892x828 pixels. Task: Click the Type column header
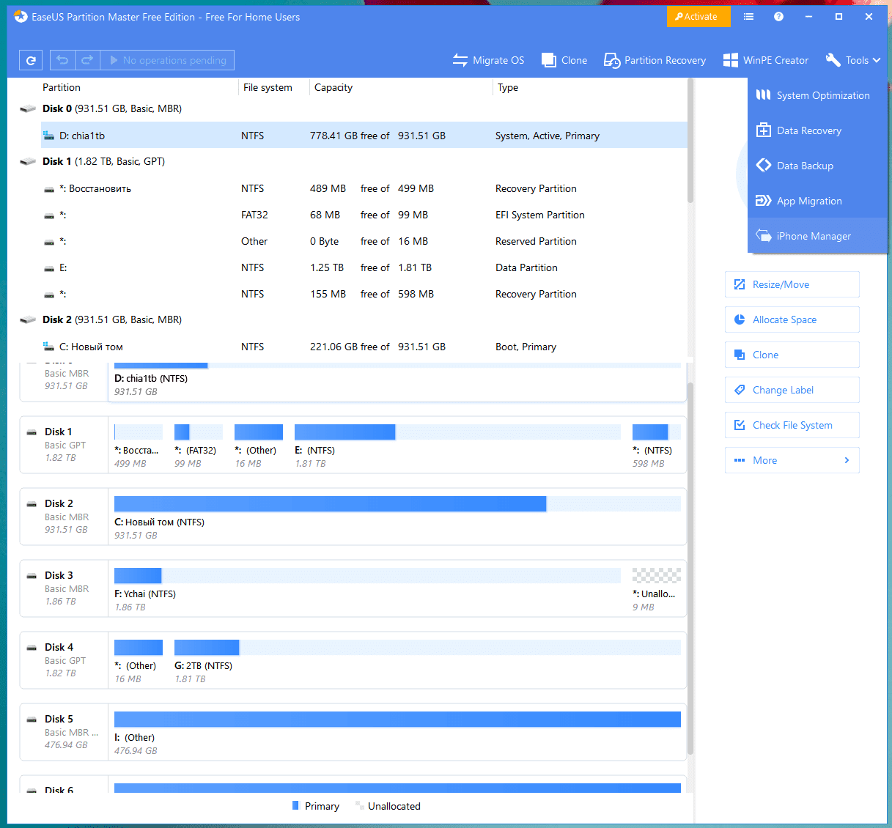pos(508,87)
